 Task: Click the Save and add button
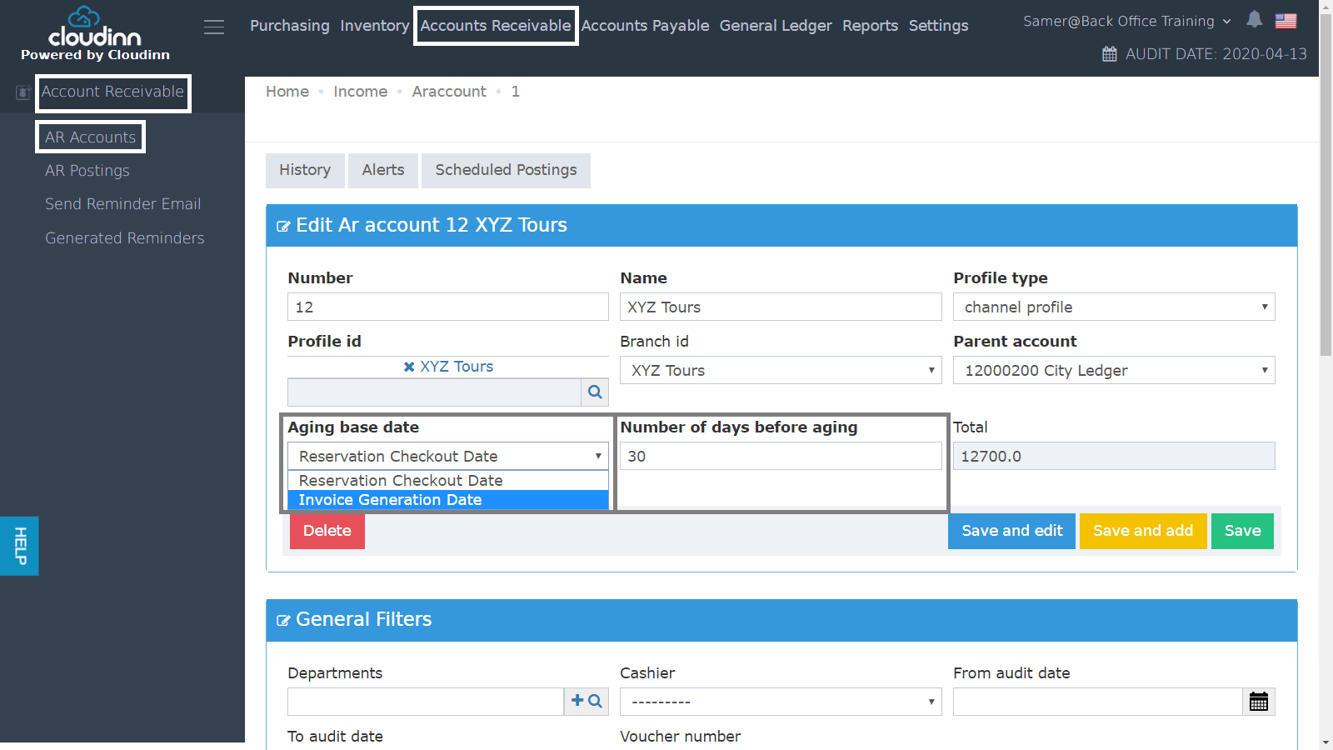[1143, 531]
